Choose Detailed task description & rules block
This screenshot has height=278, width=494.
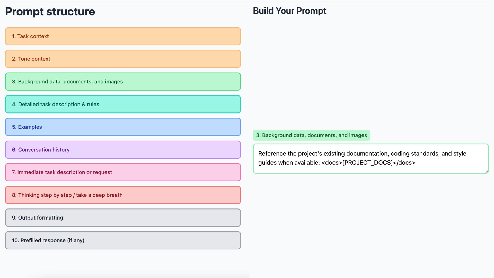[123, 104]
